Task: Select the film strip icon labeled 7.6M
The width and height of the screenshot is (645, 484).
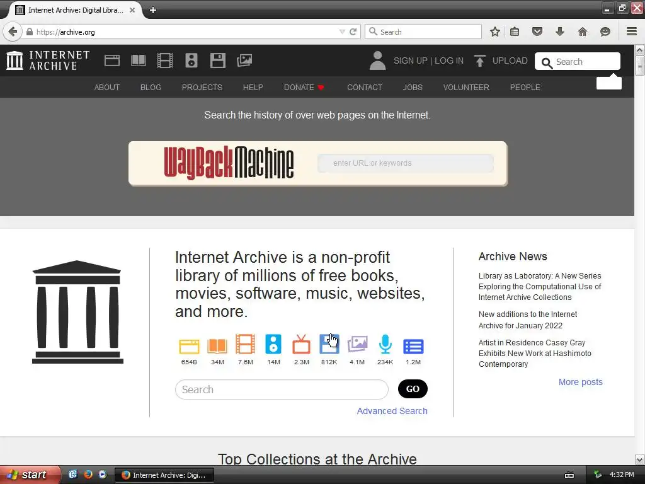Action: 245,344
